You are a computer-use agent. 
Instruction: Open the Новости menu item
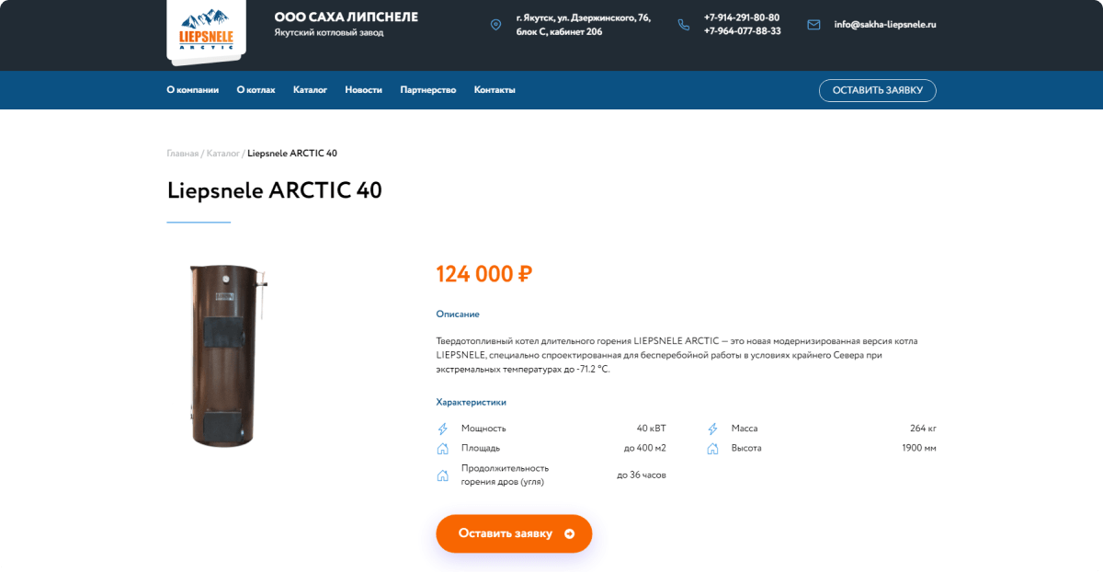[x=363, y=90]
